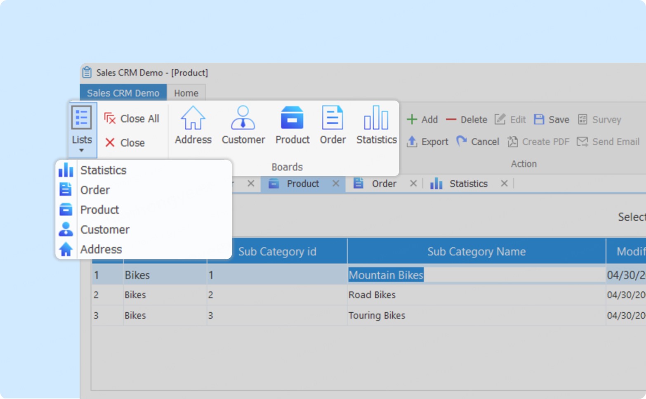Click the Statistics tab's bar chart icon
This screenshot has height=399, width=646.
[436, 184]
